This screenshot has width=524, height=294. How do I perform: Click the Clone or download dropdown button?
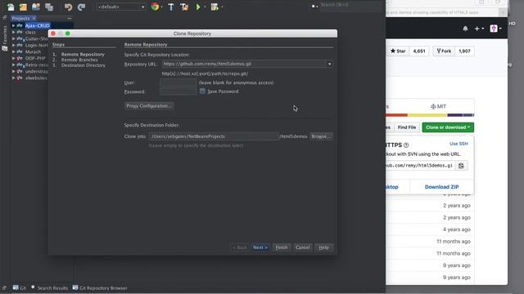click(x=448, y=127)
